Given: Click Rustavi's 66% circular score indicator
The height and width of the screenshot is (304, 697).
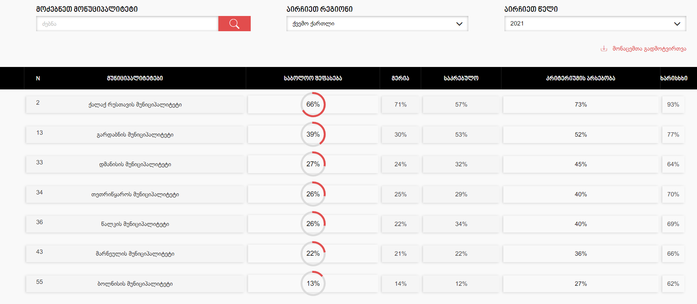Looking at the screenshot, I should 313,105.
